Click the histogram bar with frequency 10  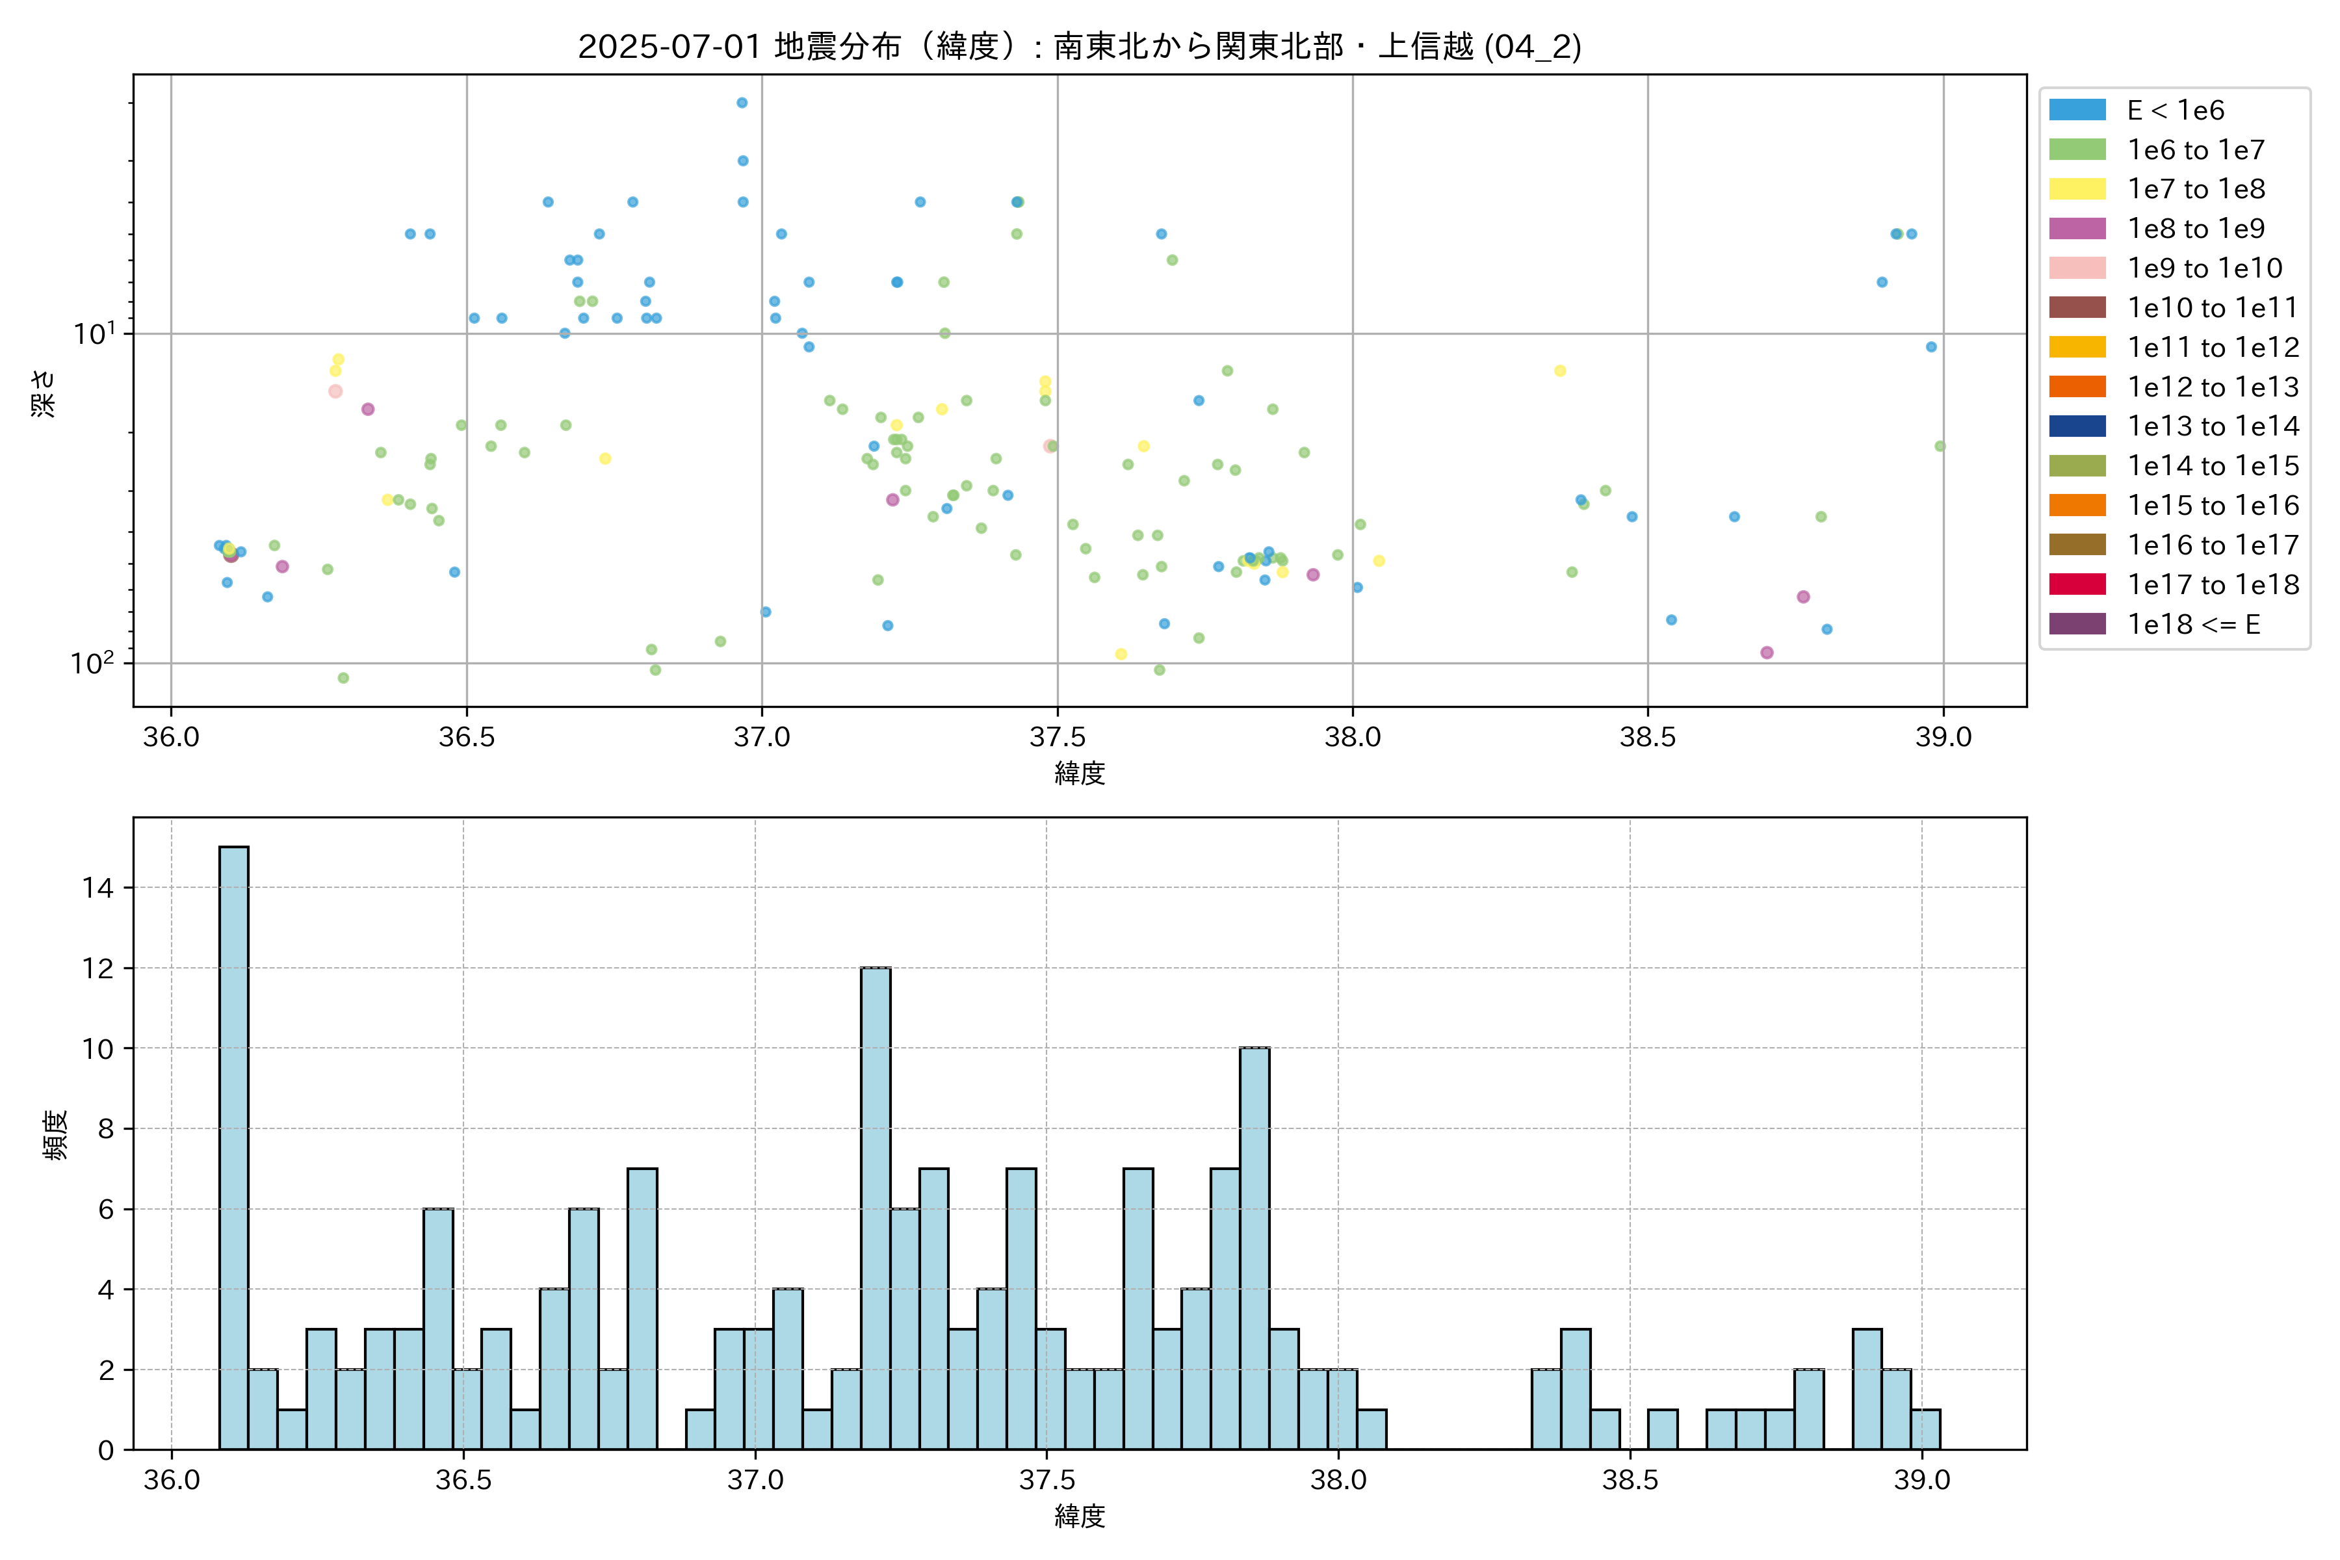(x=1254, y=1247)
